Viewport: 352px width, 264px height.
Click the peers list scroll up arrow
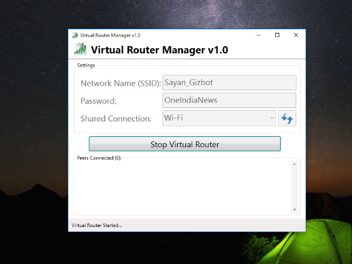(295, 164)
